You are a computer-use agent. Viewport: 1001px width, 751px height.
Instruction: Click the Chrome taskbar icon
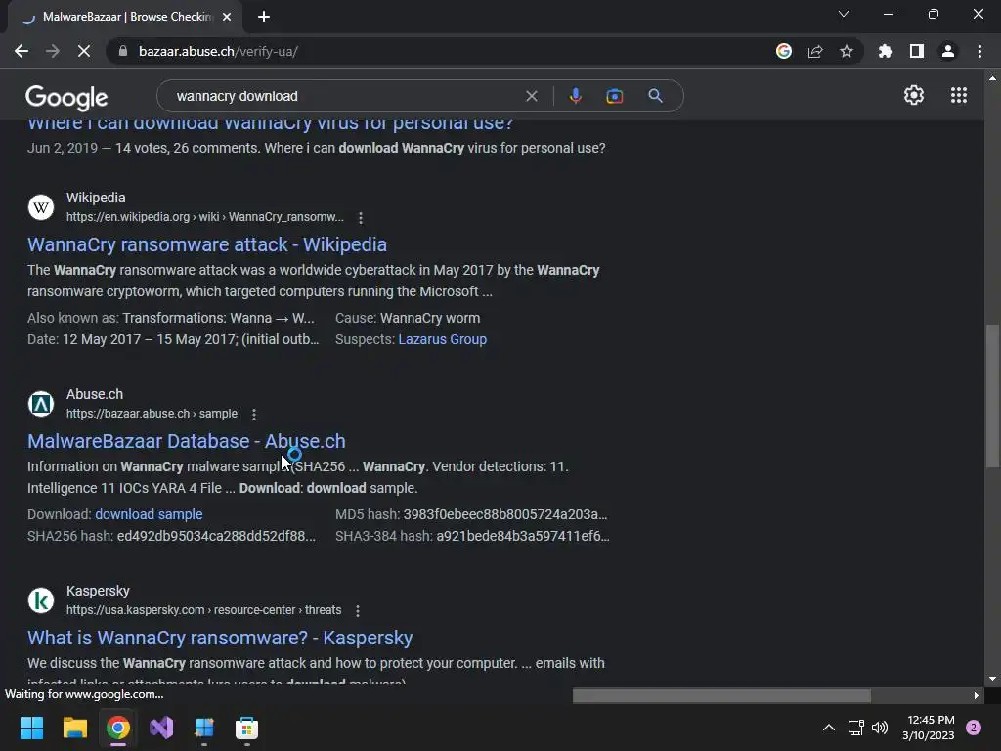(118, 728)
